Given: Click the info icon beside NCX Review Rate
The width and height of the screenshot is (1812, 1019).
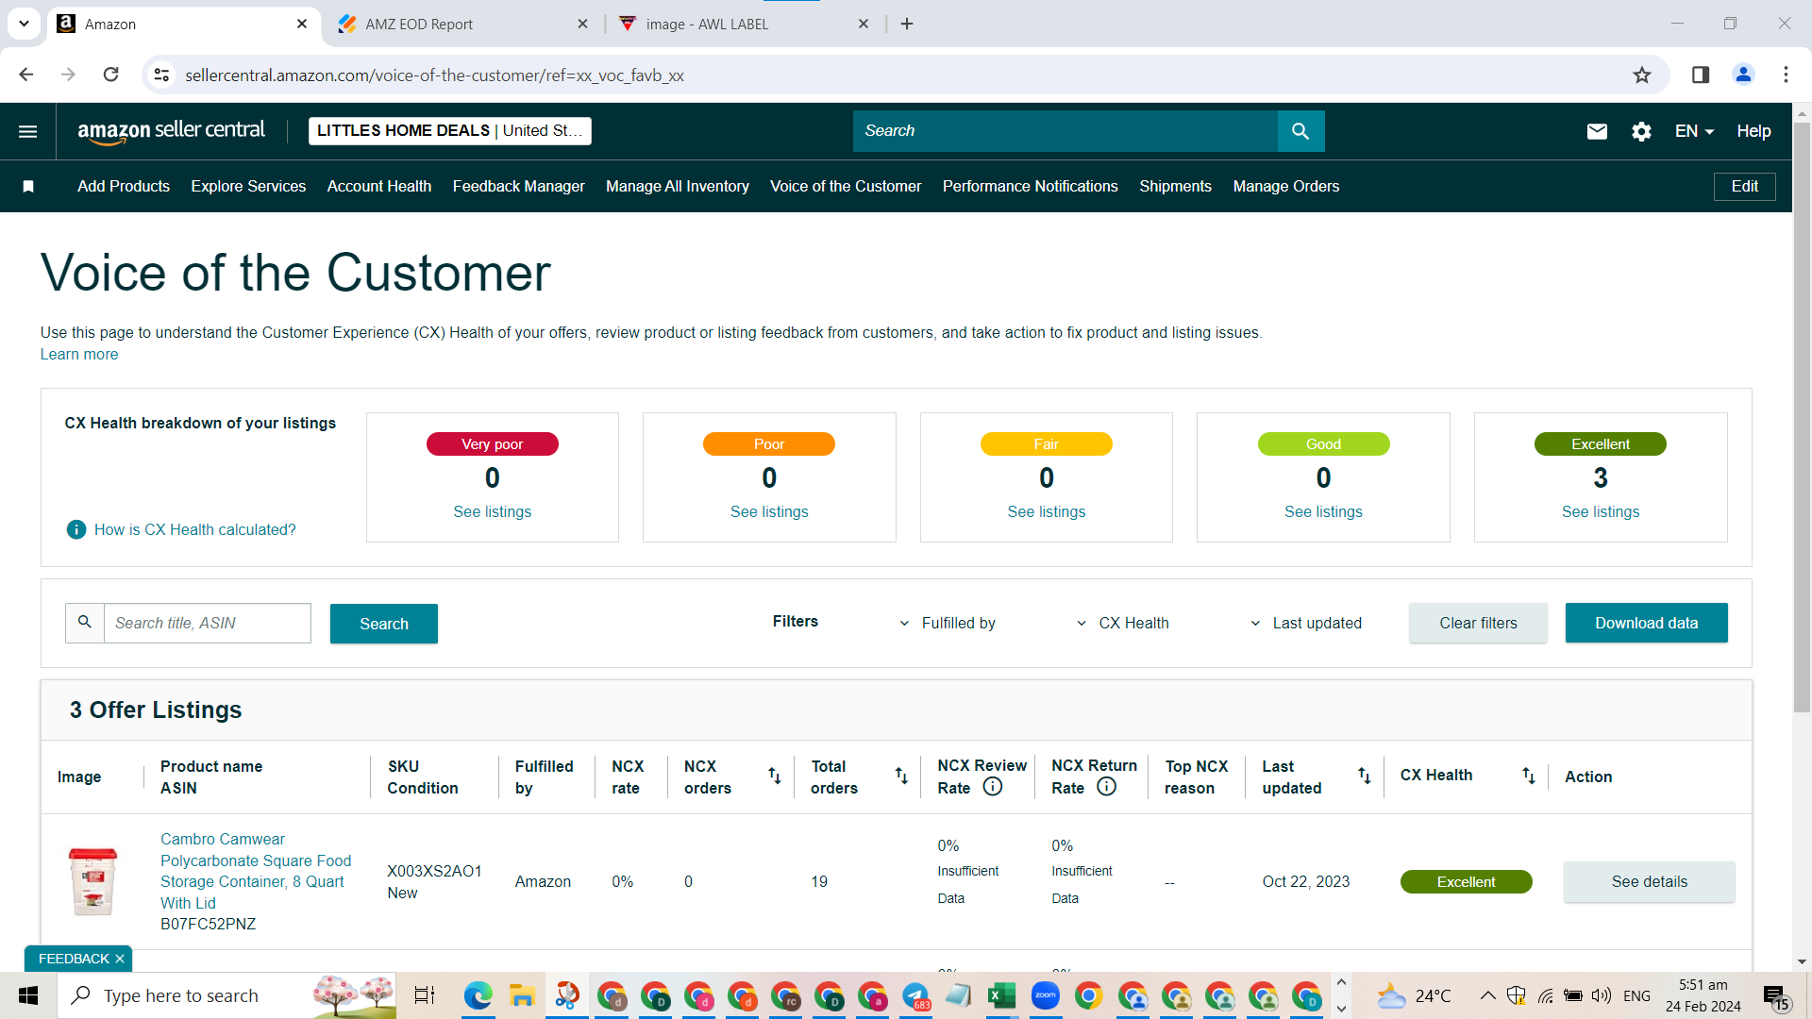Looking at the screenshot, I should pyautogui.click(x=993, y=787).
